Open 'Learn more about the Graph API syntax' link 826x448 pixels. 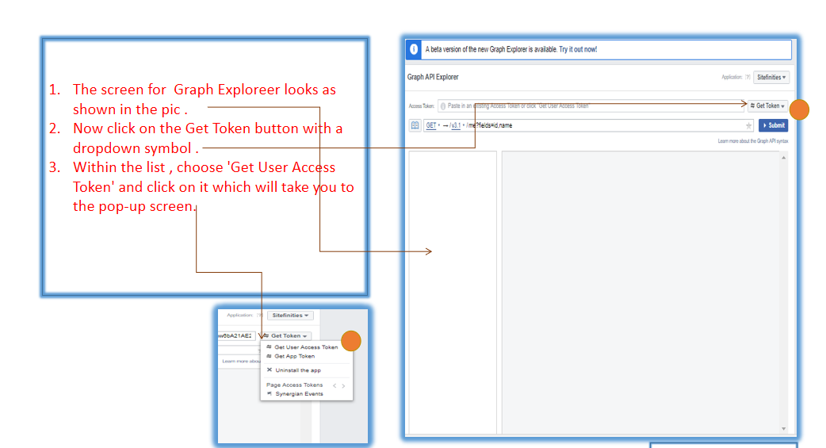[x=753, y=141]
